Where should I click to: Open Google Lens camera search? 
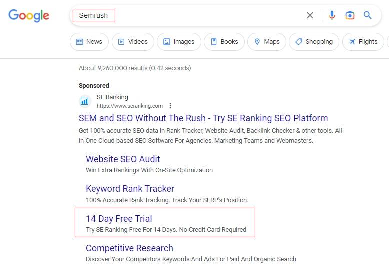[x=350, y=15]
